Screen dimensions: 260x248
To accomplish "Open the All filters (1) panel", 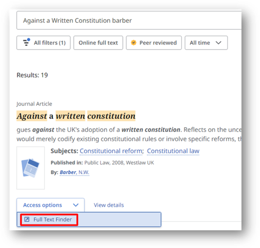I will pyautogui.click(x=44, y=43).
